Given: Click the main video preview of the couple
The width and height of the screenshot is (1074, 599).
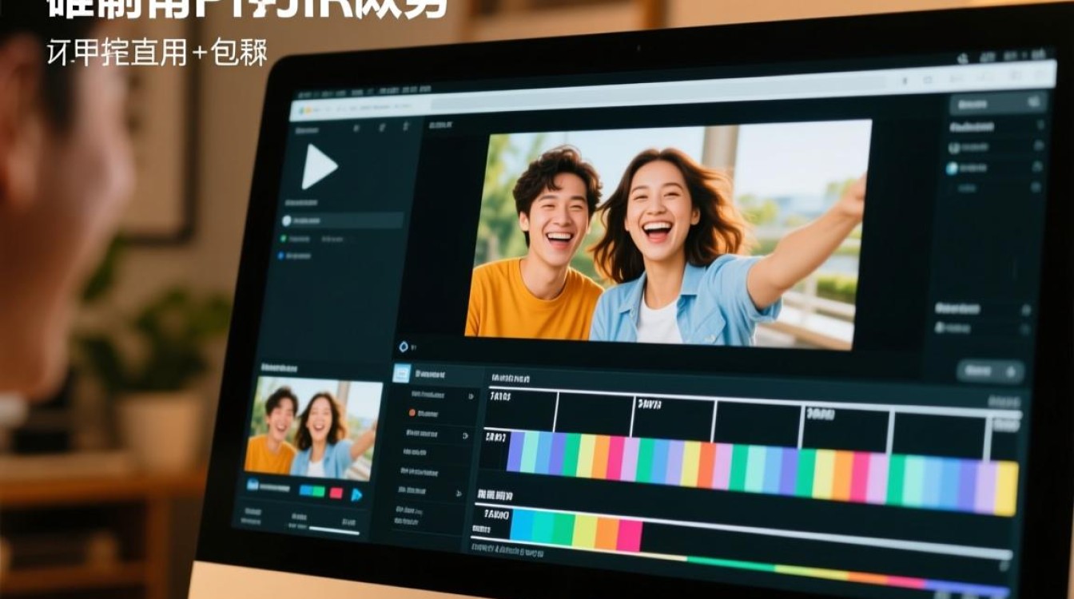Looking at the screenshot, I should 666,233.
